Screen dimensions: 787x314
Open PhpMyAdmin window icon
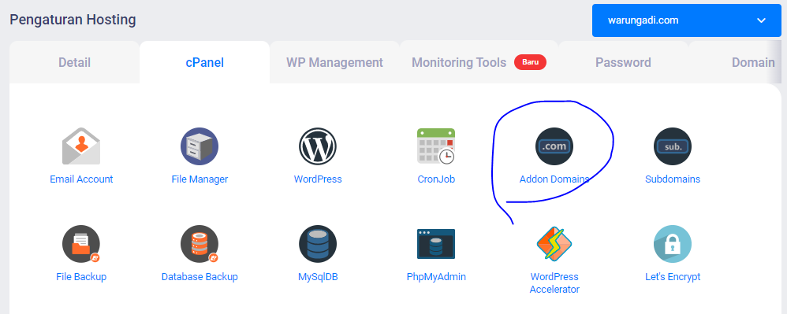pos(436,245)
